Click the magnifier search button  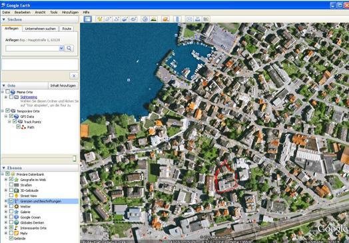point(69,49)
